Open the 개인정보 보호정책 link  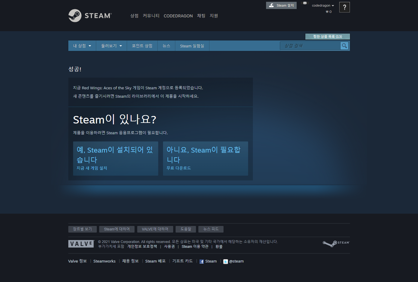[142, 246]
